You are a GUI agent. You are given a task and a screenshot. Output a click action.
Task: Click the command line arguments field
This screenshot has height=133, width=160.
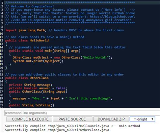[x=82, y=113]
